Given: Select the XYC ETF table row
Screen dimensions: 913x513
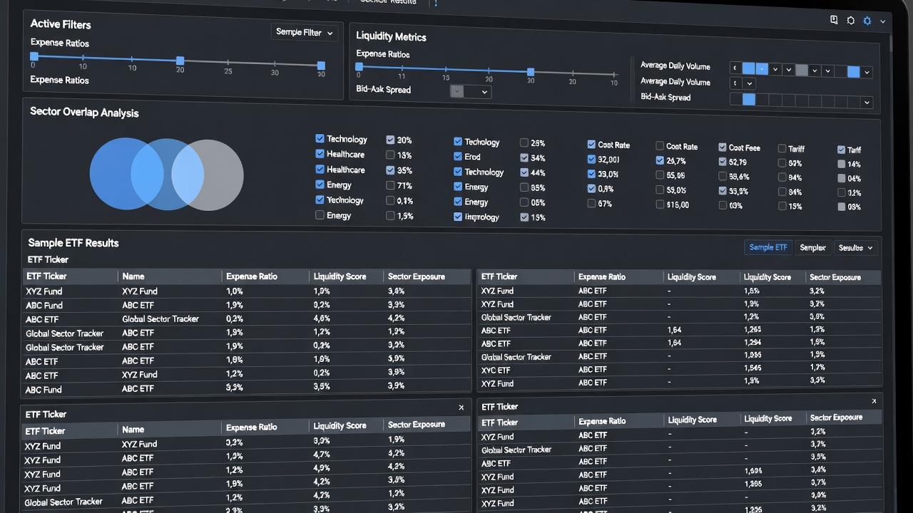Looking at the screenshot, I should tap(678, 370).
